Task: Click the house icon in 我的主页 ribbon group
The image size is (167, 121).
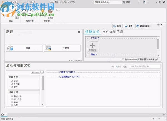Action: tap(24, 11)
